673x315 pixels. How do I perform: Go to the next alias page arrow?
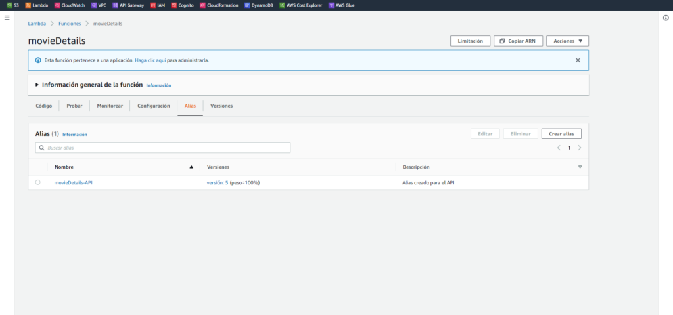580,148
